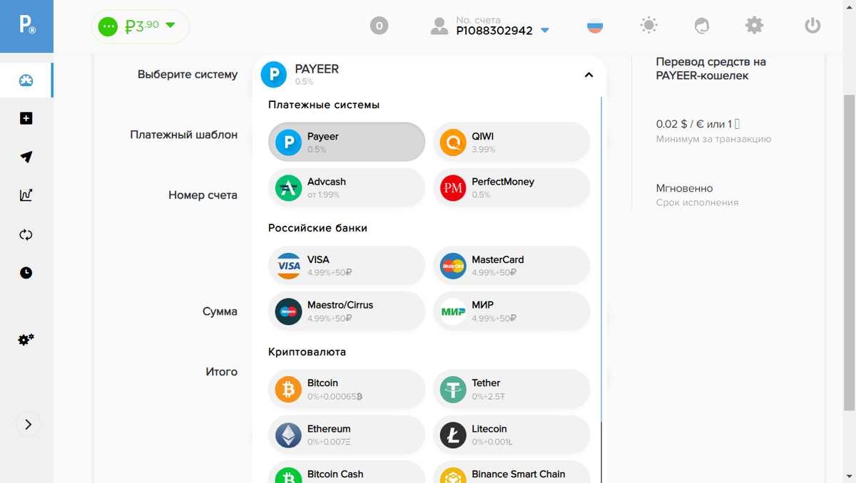Open the add funds plus icon in sidebar
The height and width of the screenshot is (483, 856).
coord(26,118)
